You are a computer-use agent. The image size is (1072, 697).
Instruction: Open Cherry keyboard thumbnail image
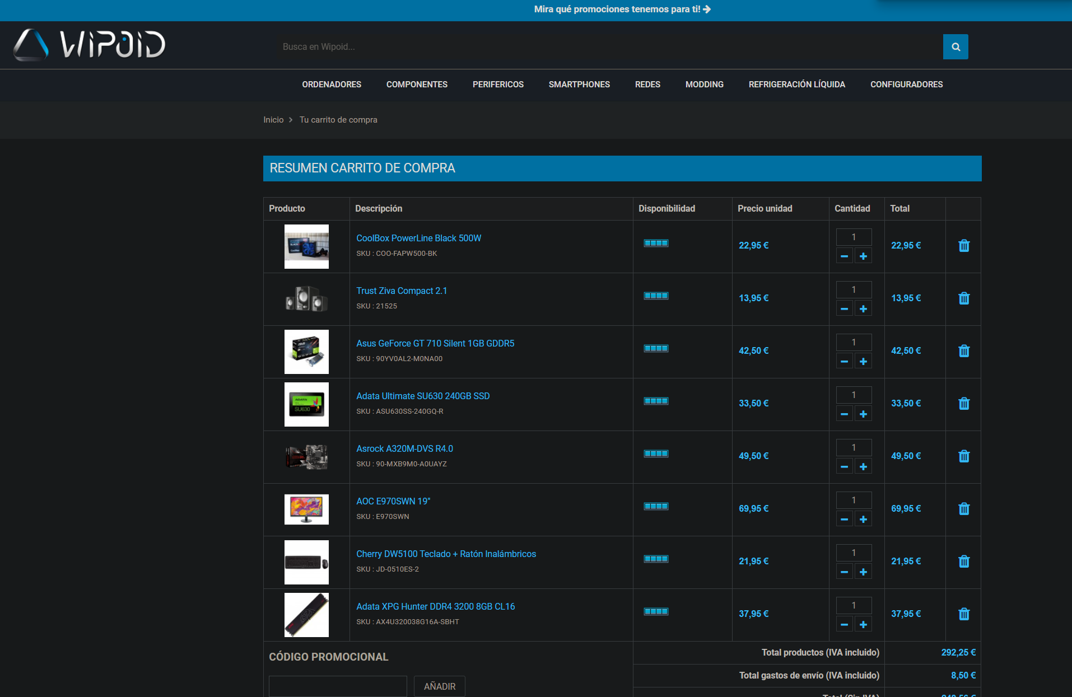point(306,562)
